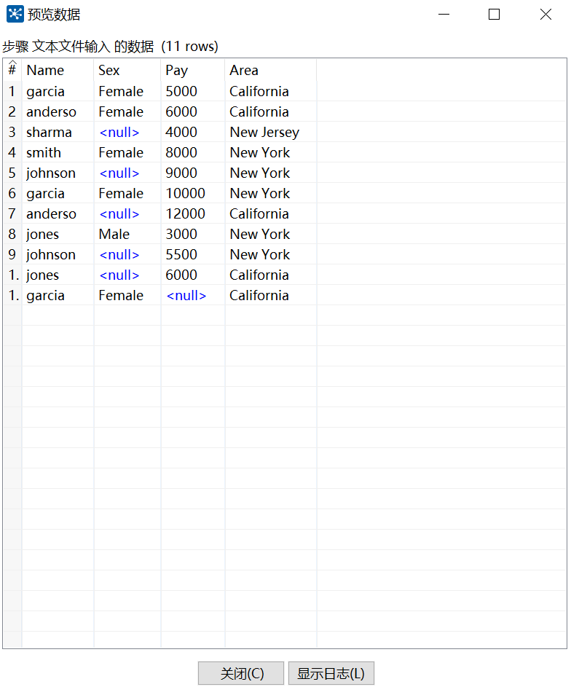
Task: Select the sharma name cell
Action: pyautogui.click(x=58, y=132)
